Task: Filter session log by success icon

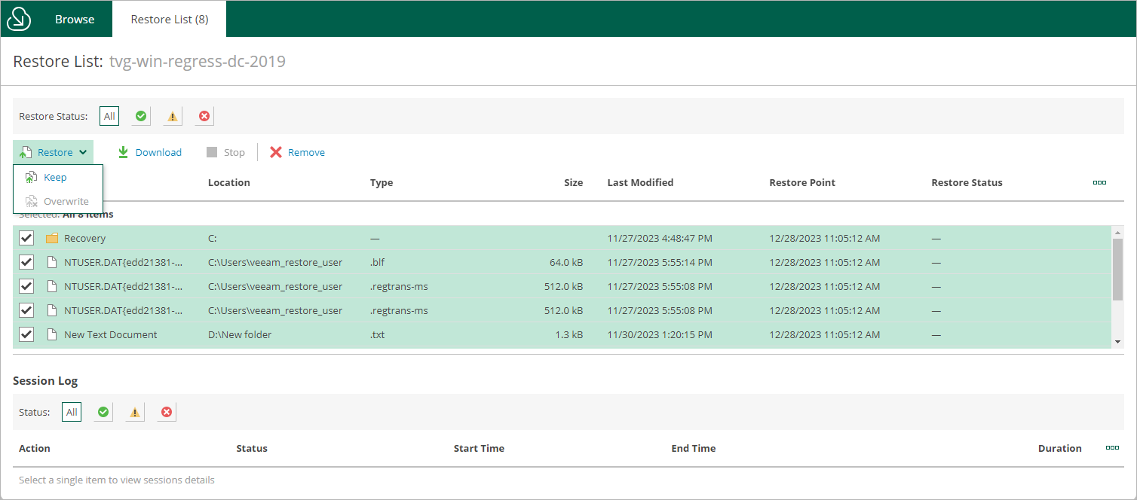Action: pos(103,412)
